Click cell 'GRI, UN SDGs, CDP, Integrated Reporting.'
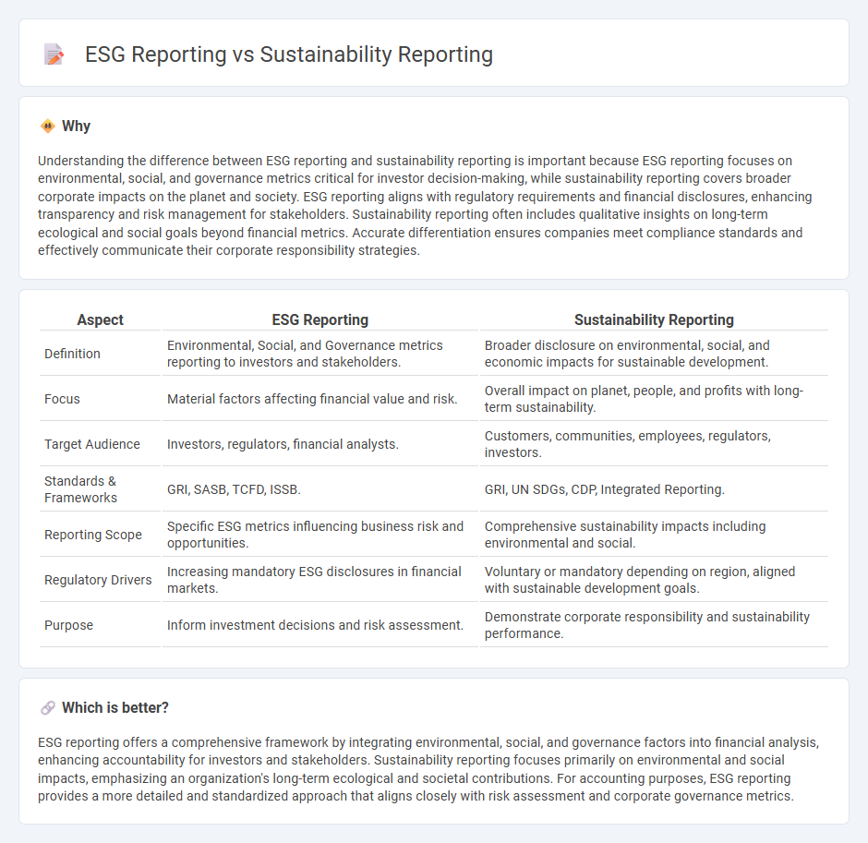The width and height of the screenshot is (868, 843). click(x=605, y=489)
